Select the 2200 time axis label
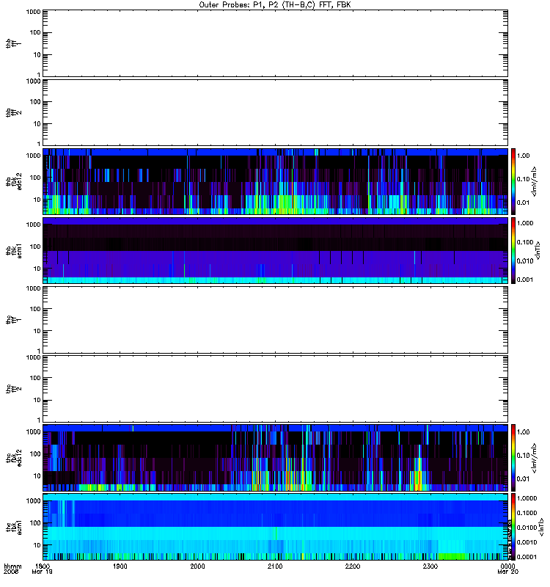Image resolution: width=550 pixels, height=587 pixels. point(353,566)
